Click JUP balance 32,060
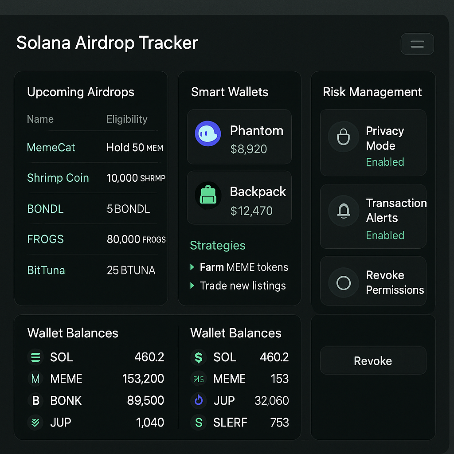 tap(272, 401)
